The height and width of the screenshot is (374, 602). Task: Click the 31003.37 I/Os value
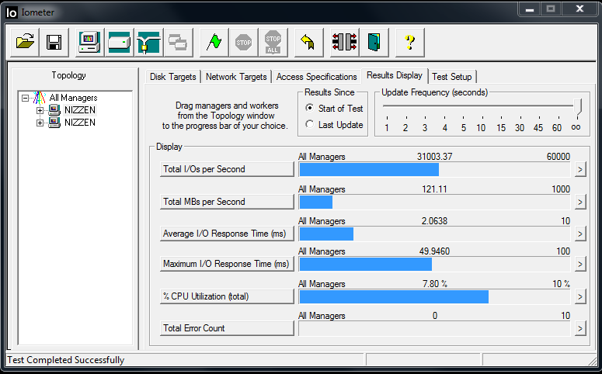click(x=435, y=157)
